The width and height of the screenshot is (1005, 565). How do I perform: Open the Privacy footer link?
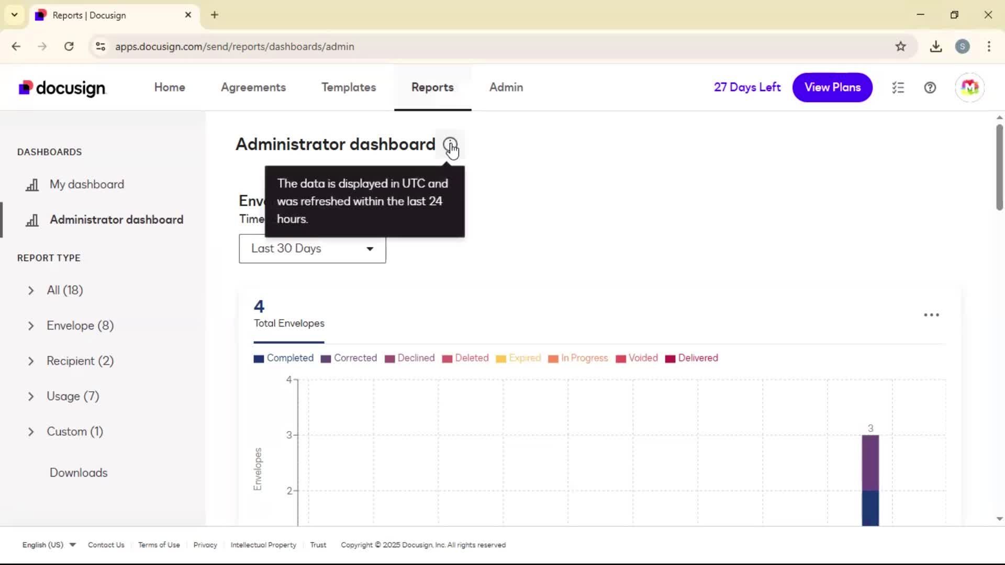(x=205, y=545)
